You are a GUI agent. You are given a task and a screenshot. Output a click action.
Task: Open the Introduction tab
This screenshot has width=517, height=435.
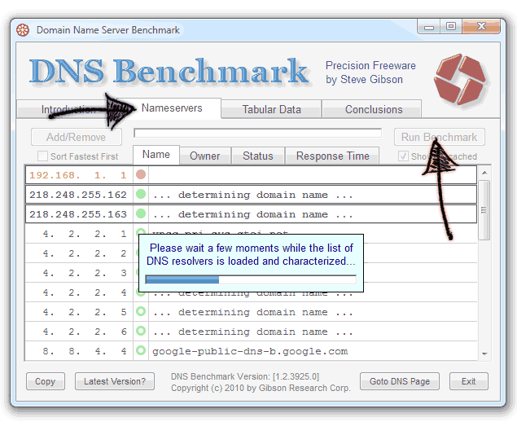[68, 109]
